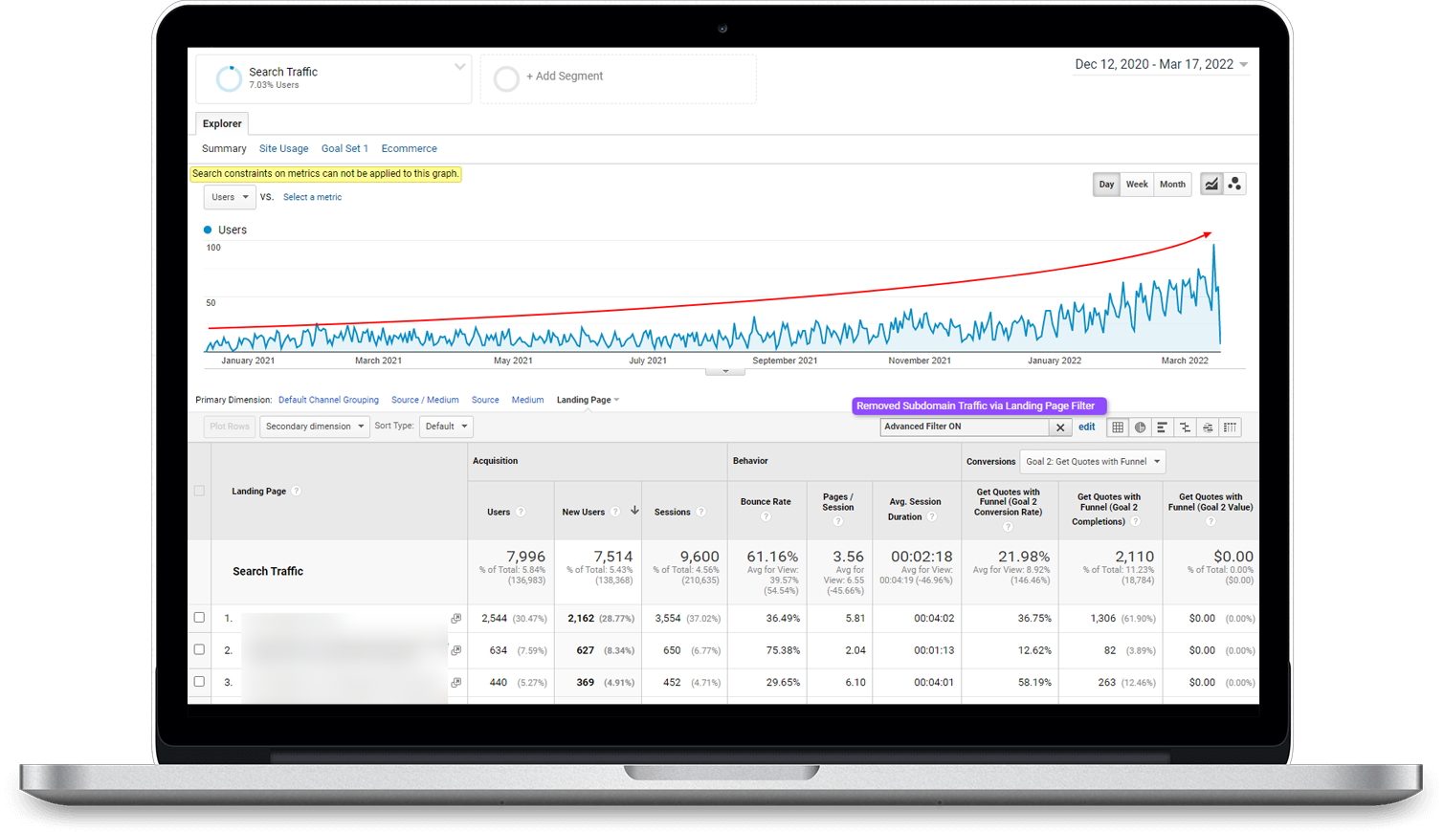This screenshot has width=1444, height=832.
Task: Open the Secondary dimension dropdown
Action: coord(315,427)
